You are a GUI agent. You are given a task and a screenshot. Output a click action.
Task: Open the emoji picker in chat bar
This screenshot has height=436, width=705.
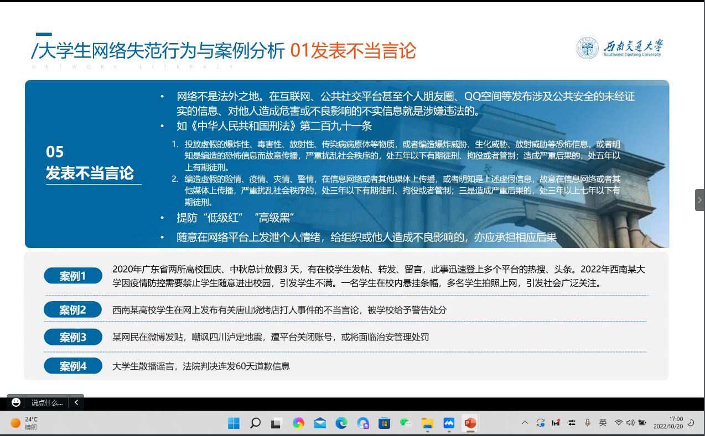[x=16, y=402]
